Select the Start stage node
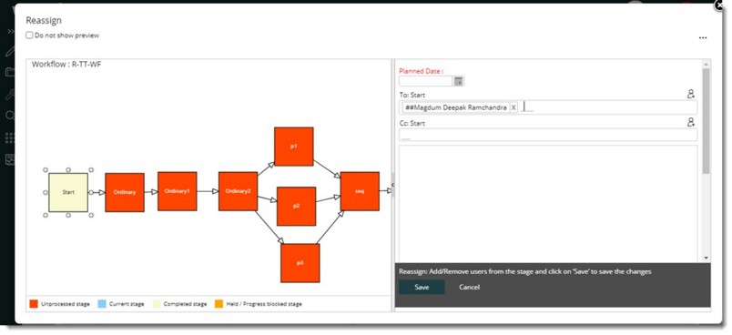The width and height of the screenshot is (732, 335). click(x=68, y=192)
